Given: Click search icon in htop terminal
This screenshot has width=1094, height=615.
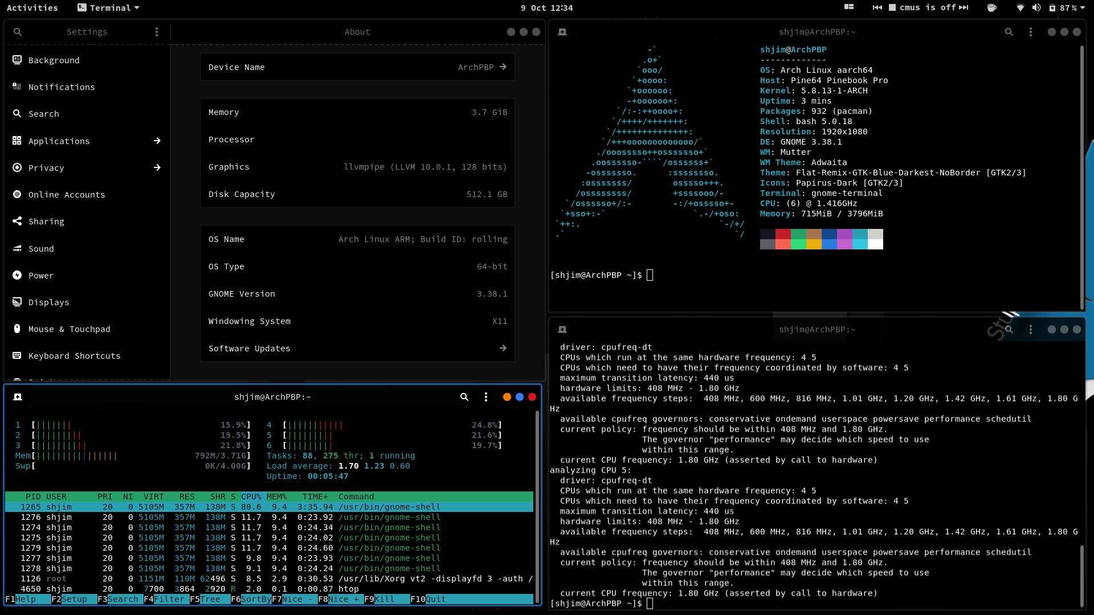Looking at the screenshot, I should click(464, 397).
